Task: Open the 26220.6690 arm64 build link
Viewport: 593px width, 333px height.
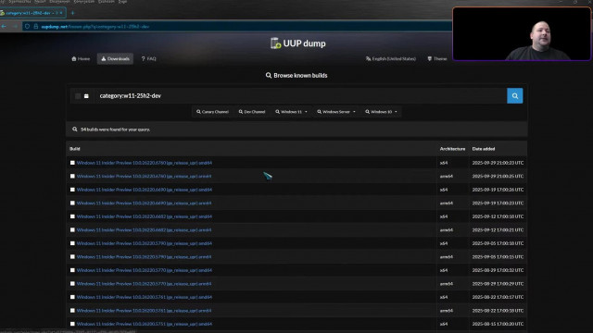Action: 144,203
